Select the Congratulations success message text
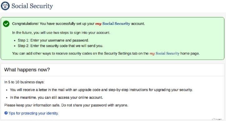 [79, 24]
